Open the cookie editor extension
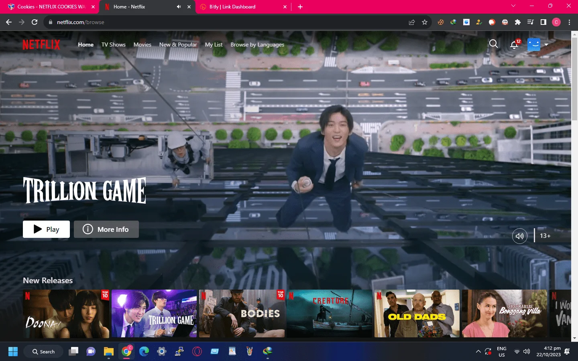Viewport: 578px width, 361px height. pyautogui.click(x=441, y=22)
